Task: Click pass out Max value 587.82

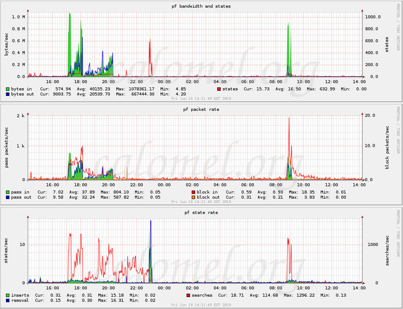Action: click(121, 197)
